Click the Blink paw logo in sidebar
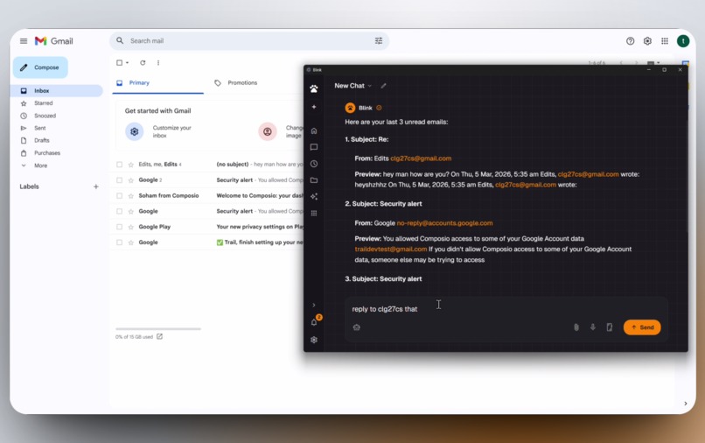The width and height of the screenshot is (705, 443). point(314,88)
